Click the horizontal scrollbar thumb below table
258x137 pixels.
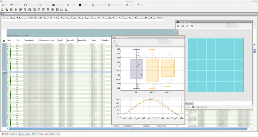[128, 128]
